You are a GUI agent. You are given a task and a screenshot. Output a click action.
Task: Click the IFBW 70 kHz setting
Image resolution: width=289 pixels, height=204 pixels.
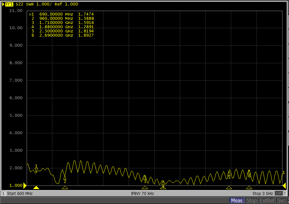coord(142,194)
